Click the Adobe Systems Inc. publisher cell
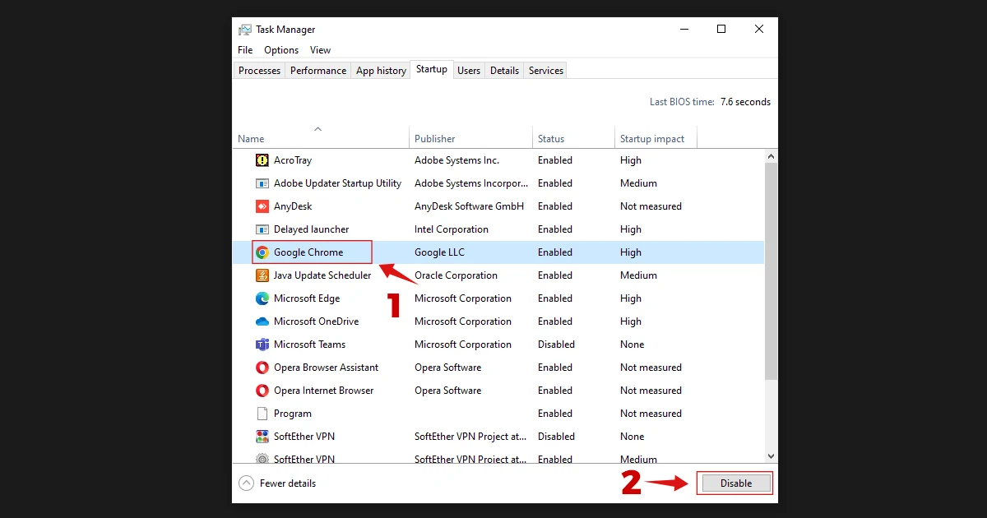 456,160
